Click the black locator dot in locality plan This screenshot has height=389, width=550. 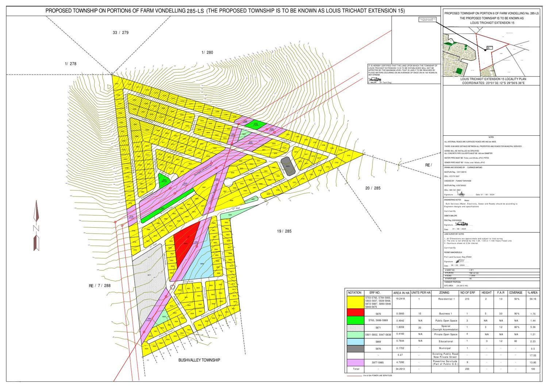[x=486, y=49]
